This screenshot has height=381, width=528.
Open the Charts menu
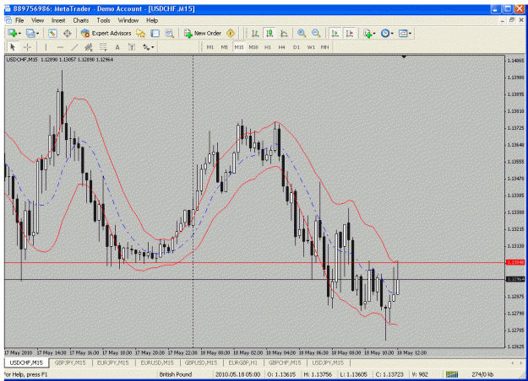[81, 20]
